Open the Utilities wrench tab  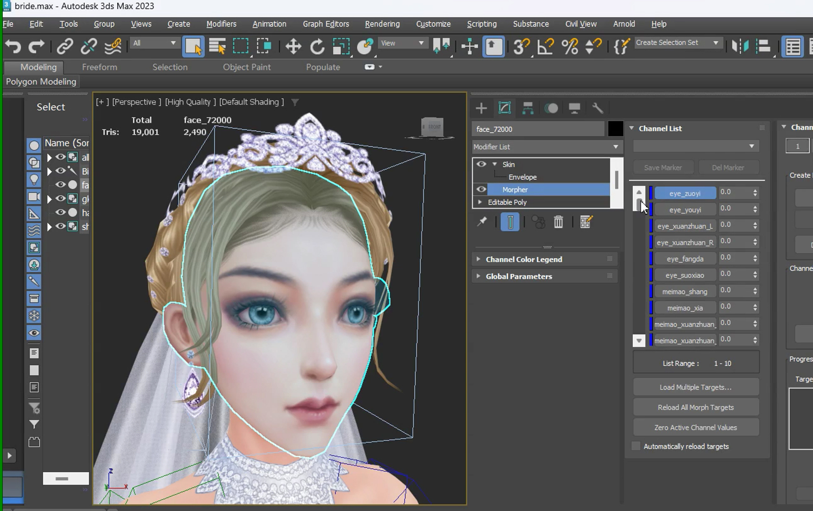[598, 108]
